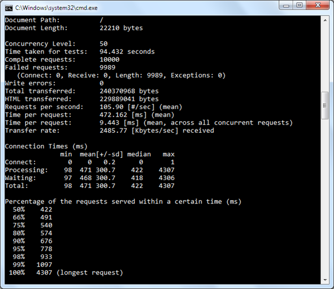Click the 90% percentile value 676
The image size is (334, 289).
tap(46, 241)
